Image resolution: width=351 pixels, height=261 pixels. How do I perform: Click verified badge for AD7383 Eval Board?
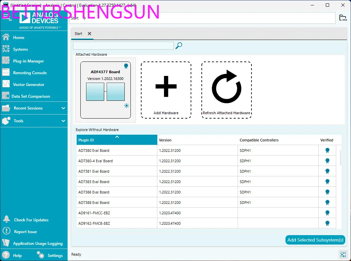pos(327,182)
